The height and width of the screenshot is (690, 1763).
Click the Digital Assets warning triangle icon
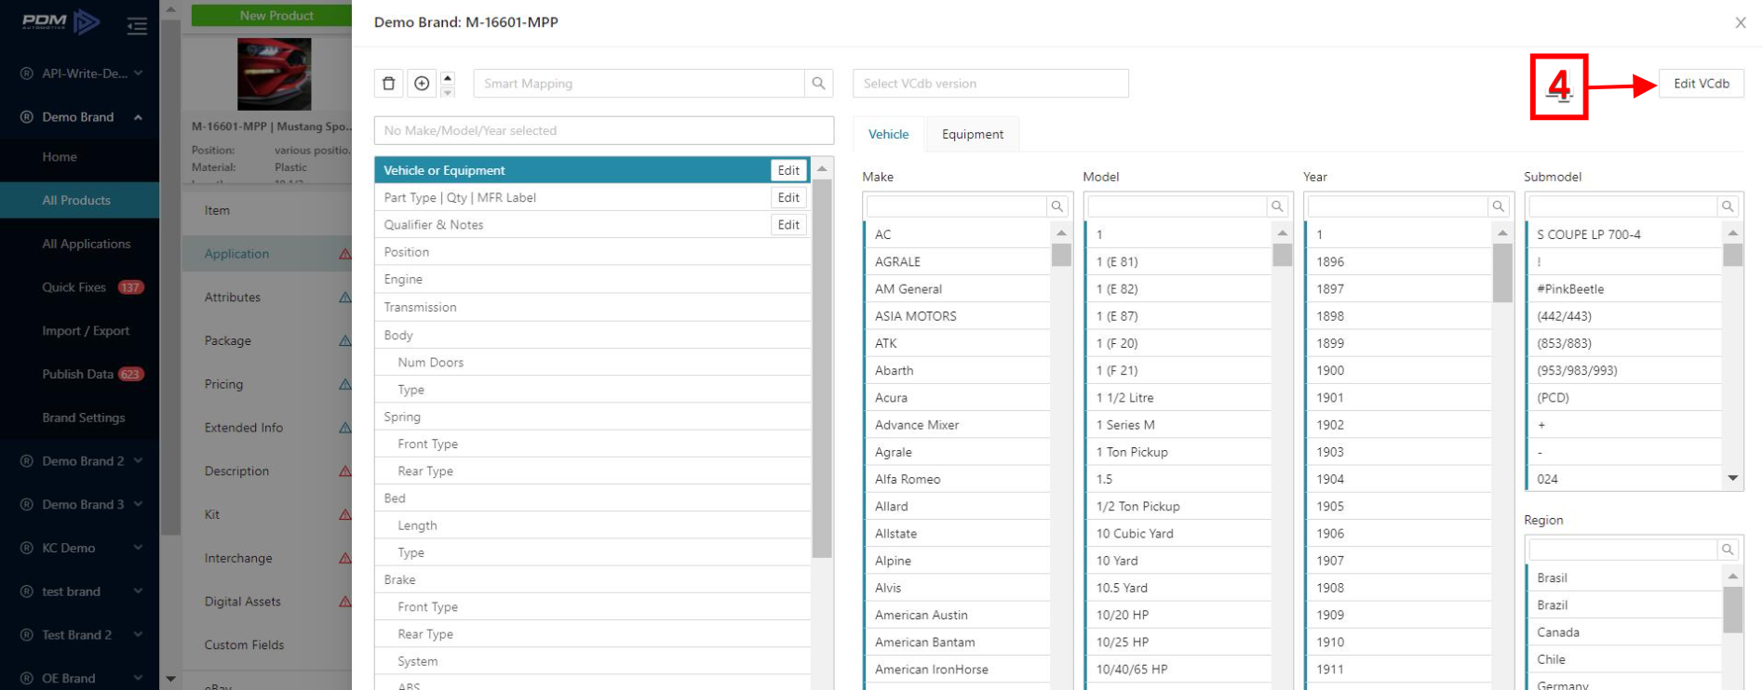pyautogui.click(x=344, y=602)
